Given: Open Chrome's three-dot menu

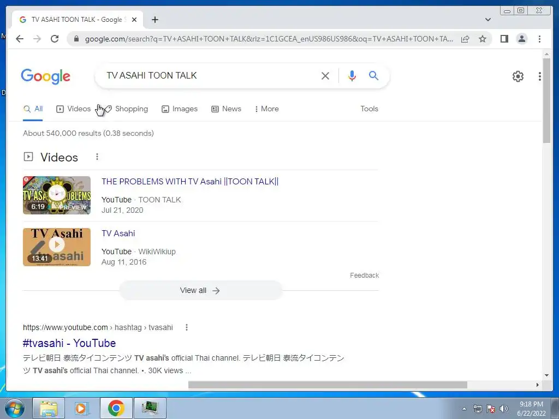Looking at the screenshot, I should (x=539, y=39).
